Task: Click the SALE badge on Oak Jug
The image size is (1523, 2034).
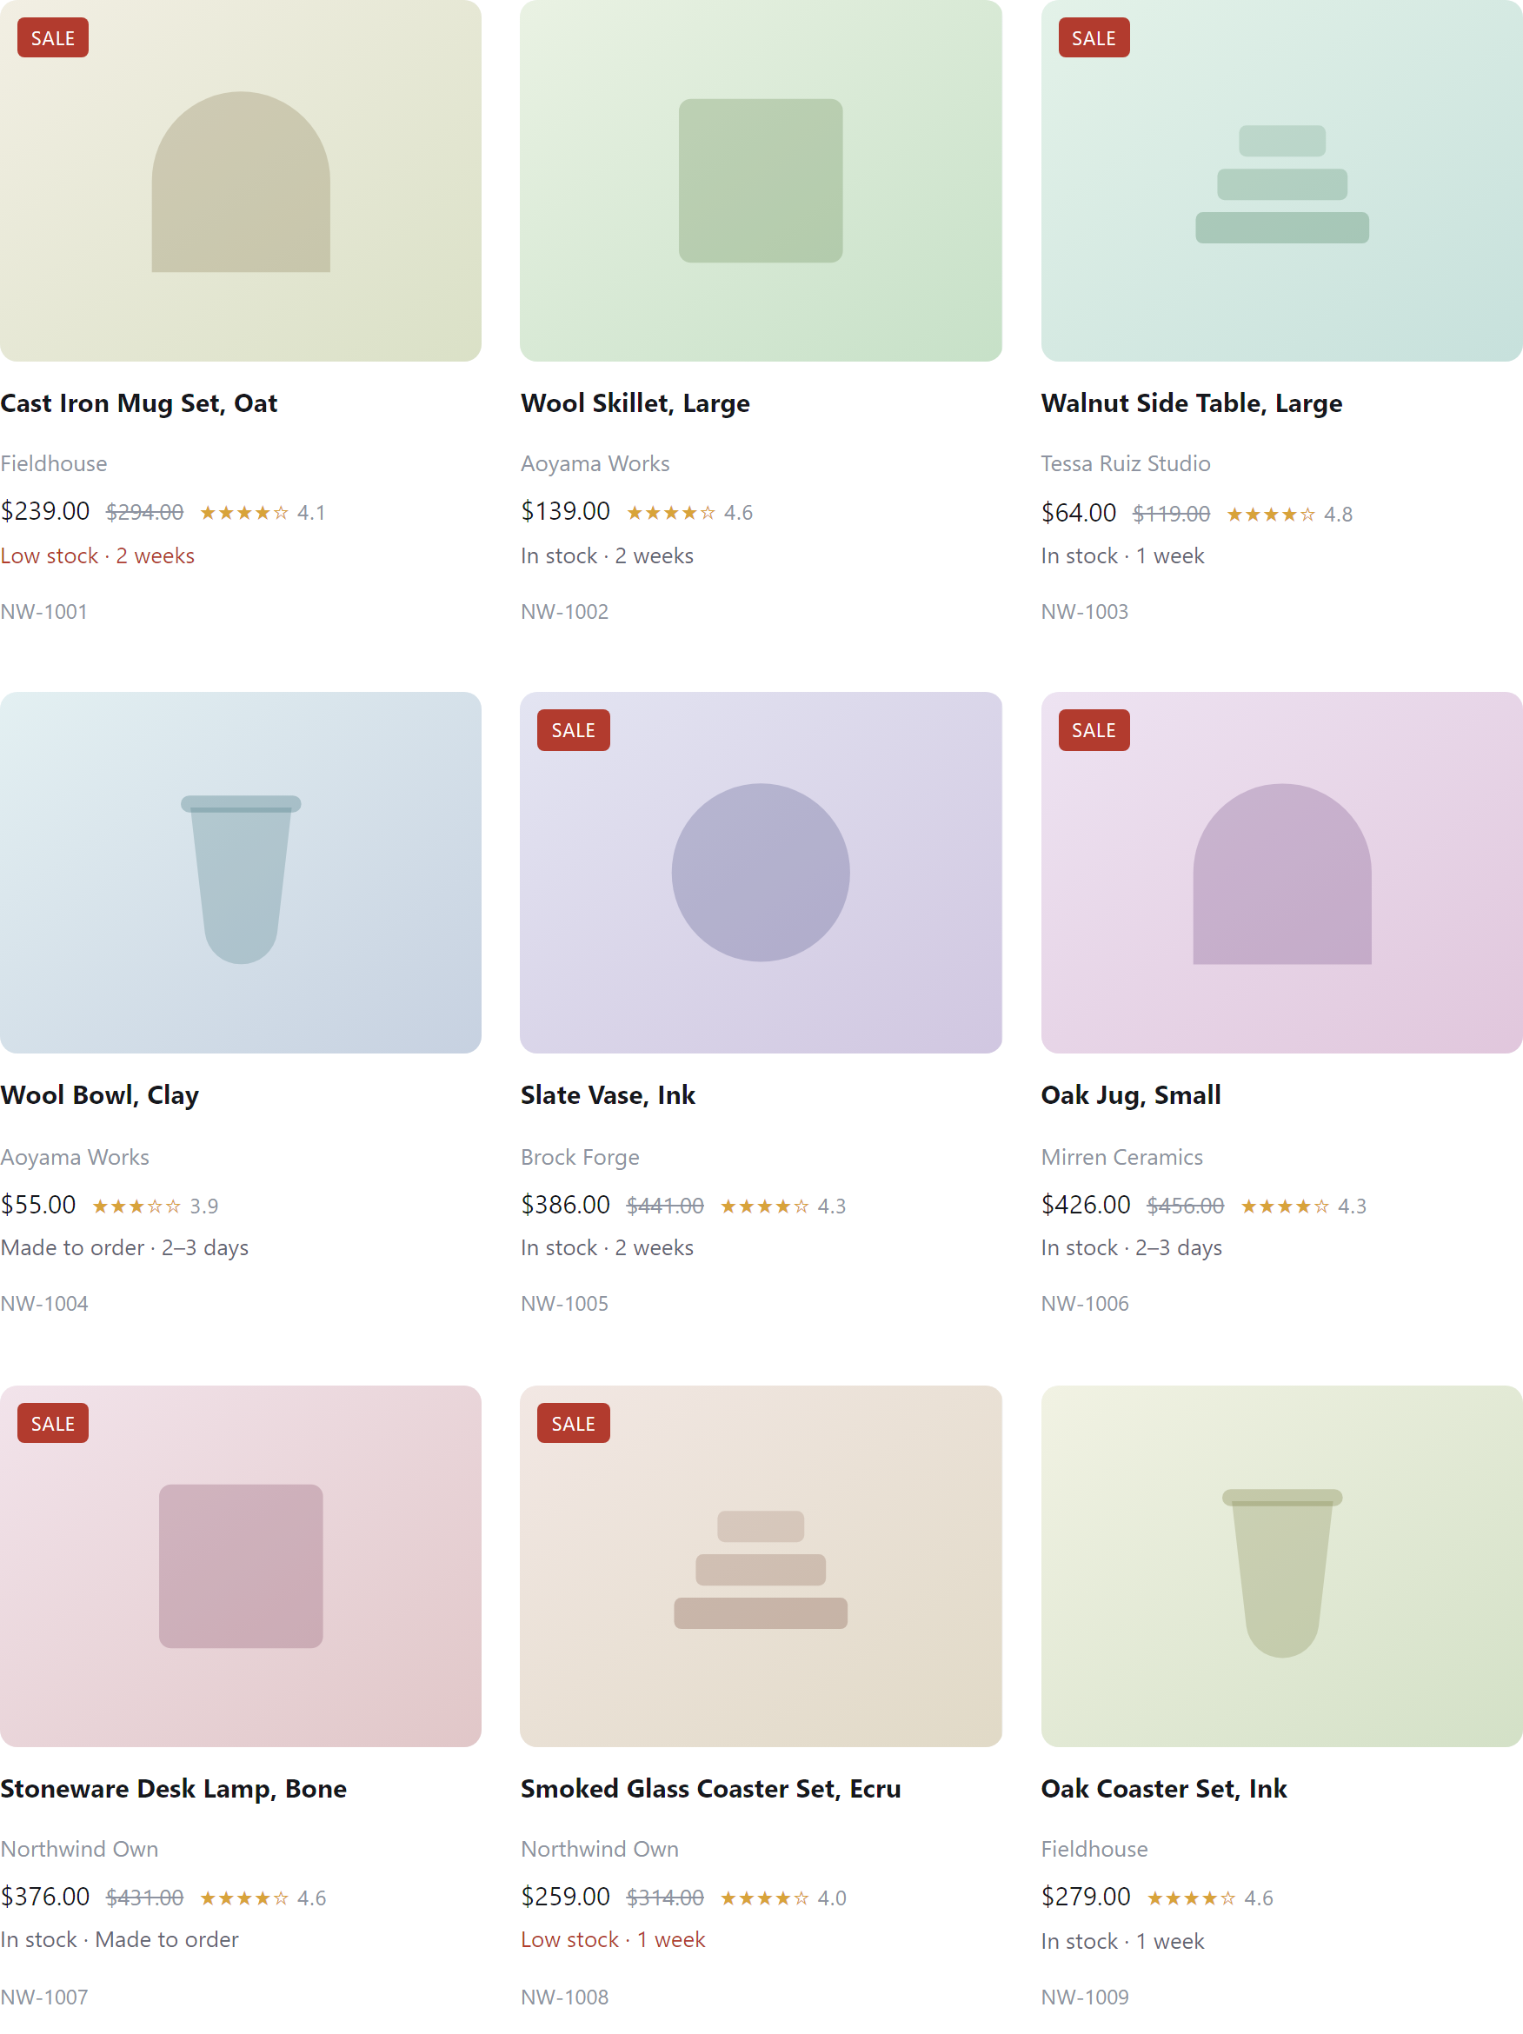Action: [x=1094, y=730]
